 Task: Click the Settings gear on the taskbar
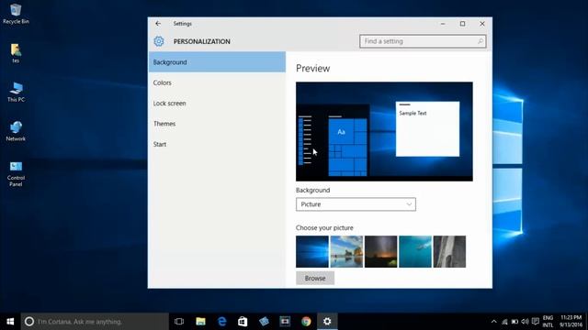[327, 322]
